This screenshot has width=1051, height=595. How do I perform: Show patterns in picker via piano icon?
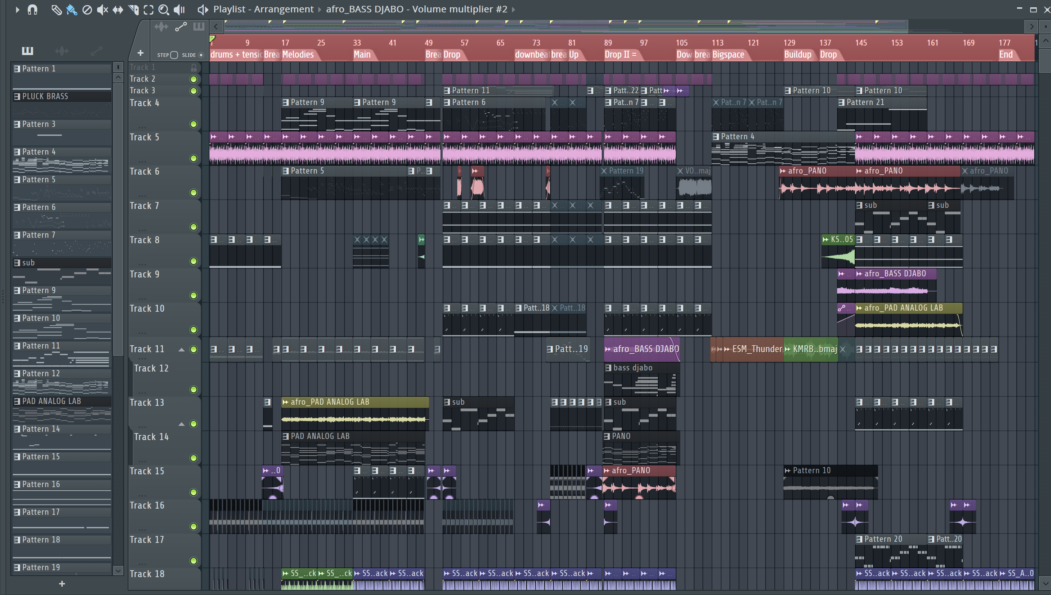pyautogui.click(x=27, y=51)
